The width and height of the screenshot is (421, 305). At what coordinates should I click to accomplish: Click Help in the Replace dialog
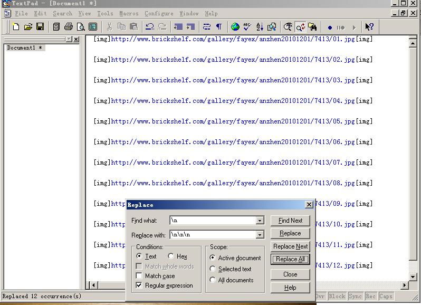click(290, 288)
